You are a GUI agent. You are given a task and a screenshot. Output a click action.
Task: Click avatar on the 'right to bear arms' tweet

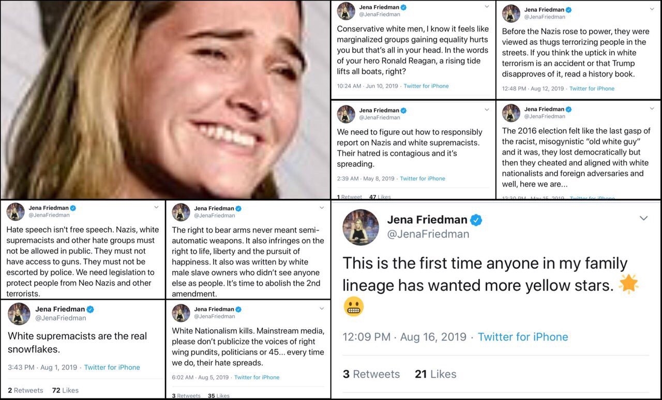(x=181, y=212)
